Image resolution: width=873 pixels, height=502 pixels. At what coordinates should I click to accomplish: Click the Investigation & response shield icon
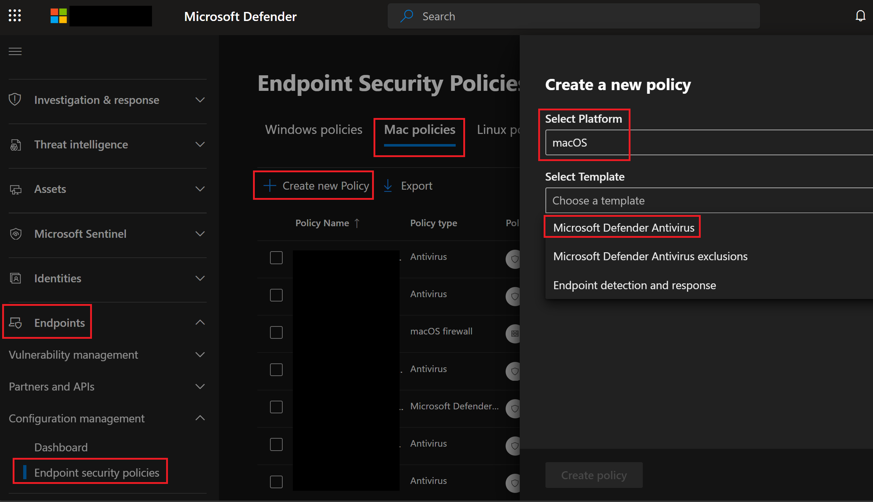[x=15, y=100]
